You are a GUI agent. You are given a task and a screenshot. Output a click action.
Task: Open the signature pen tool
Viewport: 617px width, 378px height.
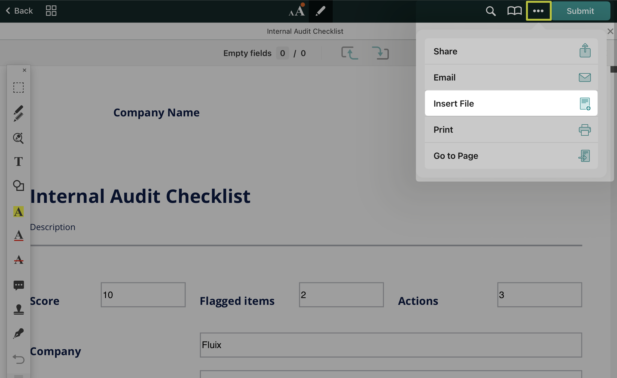[19, 333]
